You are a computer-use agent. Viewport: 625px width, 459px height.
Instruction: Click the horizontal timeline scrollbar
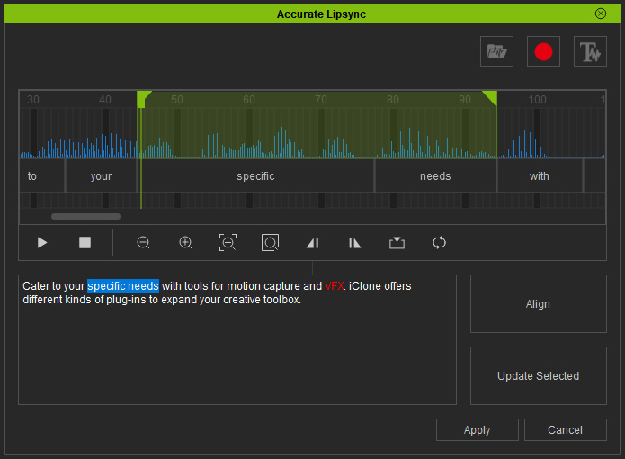click(85, 217)
